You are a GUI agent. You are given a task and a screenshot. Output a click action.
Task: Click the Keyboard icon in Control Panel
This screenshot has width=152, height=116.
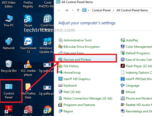tap(60, 85)
